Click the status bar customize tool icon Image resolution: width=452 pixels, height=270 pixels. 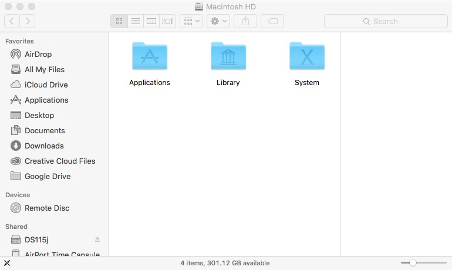[x=7, y=263]
